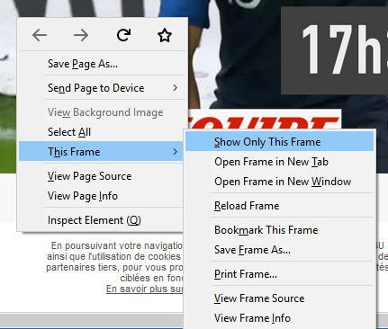388x329 pixels.
Task: Open Send Page to Device submenu
Action: tap(102, 88)
